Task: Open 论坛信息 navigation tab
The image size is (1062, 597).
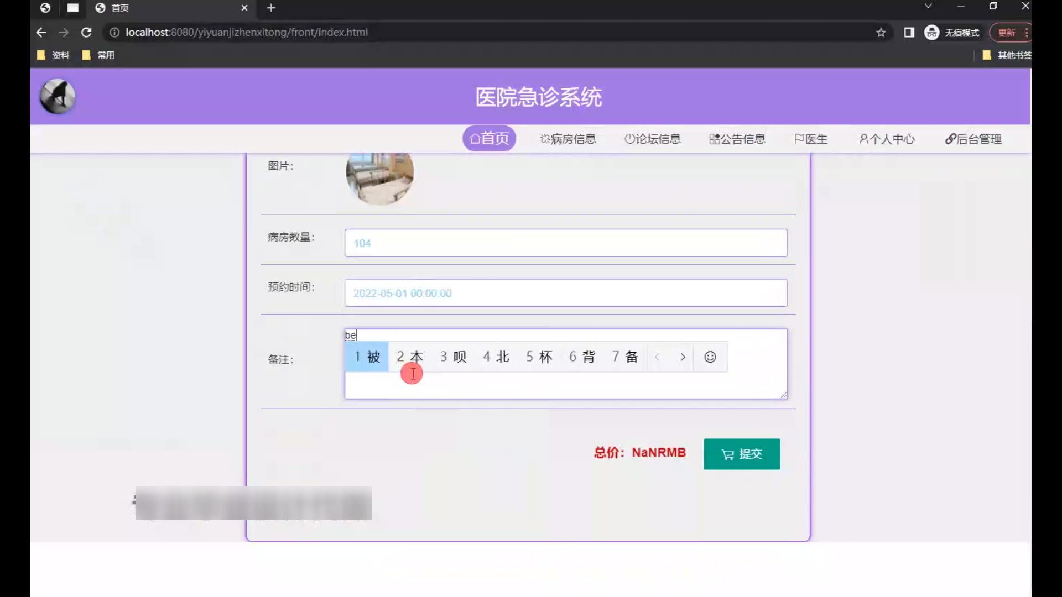Action: (653, 139)
